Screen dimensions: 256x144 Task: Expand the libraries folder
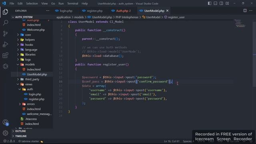point(30,54)
